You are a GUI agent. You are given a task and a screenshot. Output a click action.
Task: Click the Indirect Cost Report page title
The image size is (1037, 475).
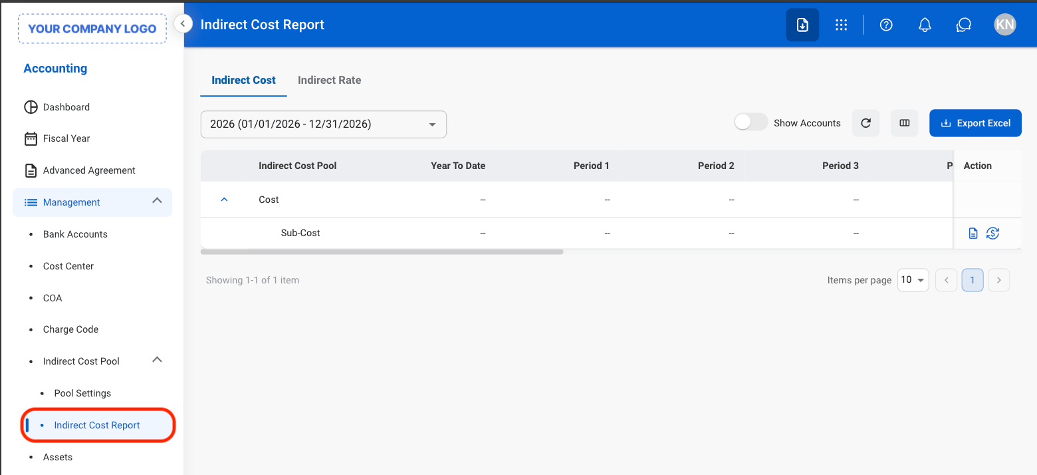263,25
